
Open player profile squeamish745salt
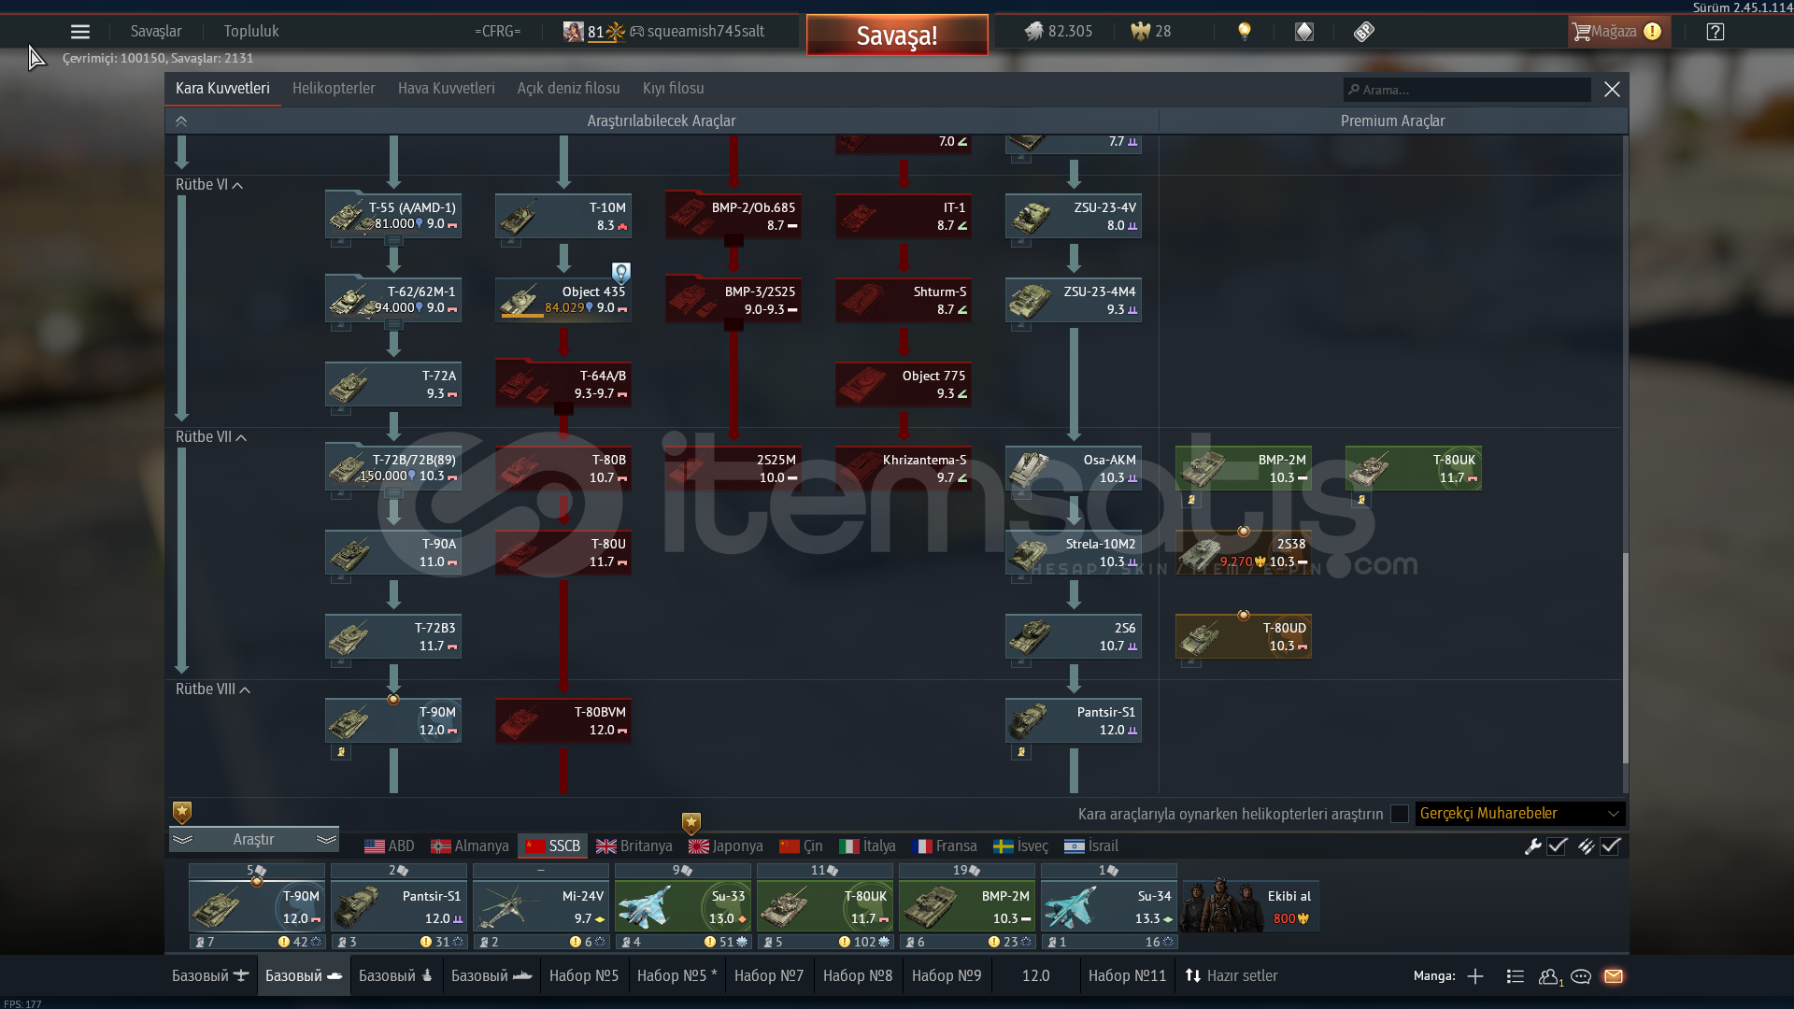(x=705, y=32)
